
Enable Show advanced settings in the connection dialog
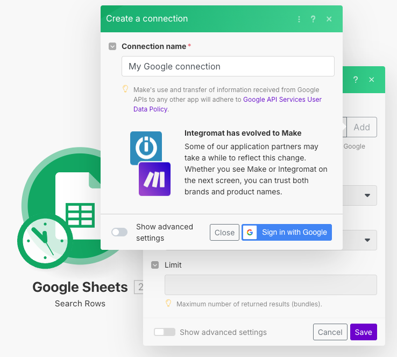pyautogui.click(x=119, y=232)
